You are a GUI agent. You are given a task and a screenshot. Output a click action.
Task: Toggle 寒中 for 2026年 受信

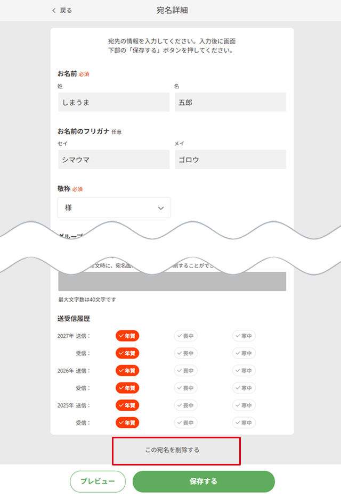click(x=244, y=388)
